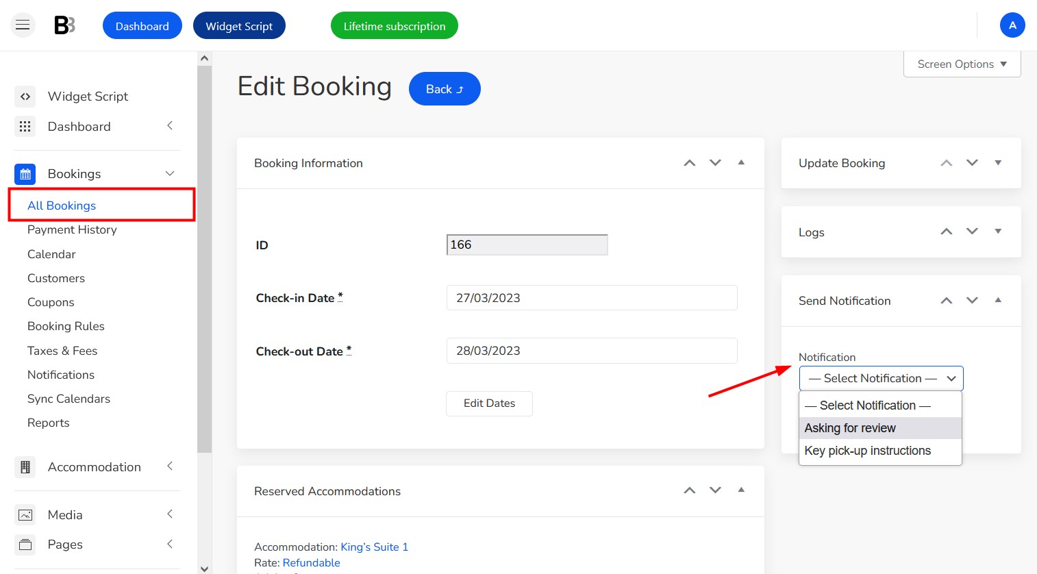Click the Media image icon
Image resolution: width=1037 pixels, height=574 pixels.
click(25, 515)
